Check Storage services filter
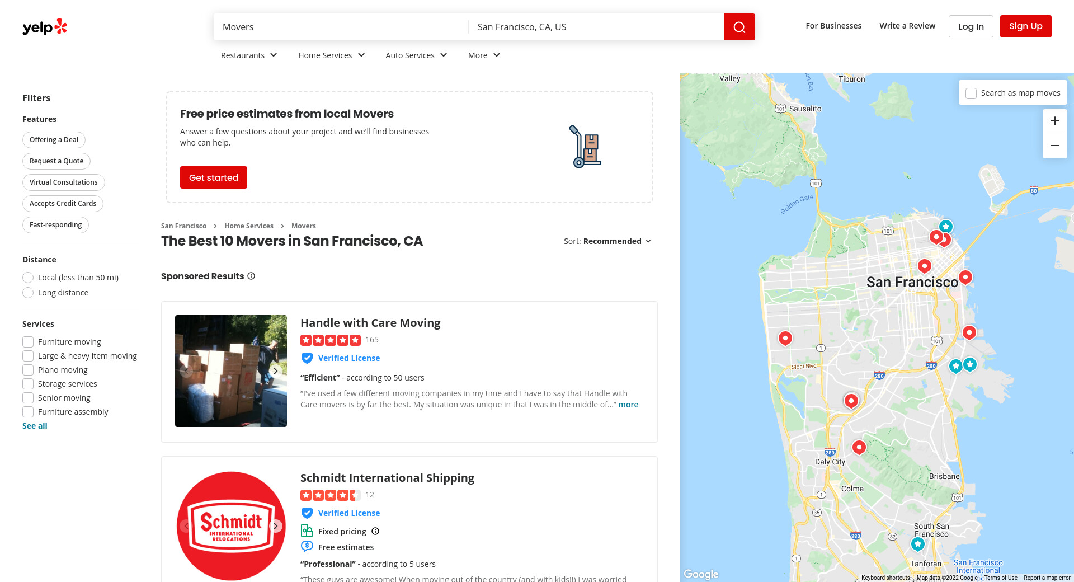 tap(28, 384)
